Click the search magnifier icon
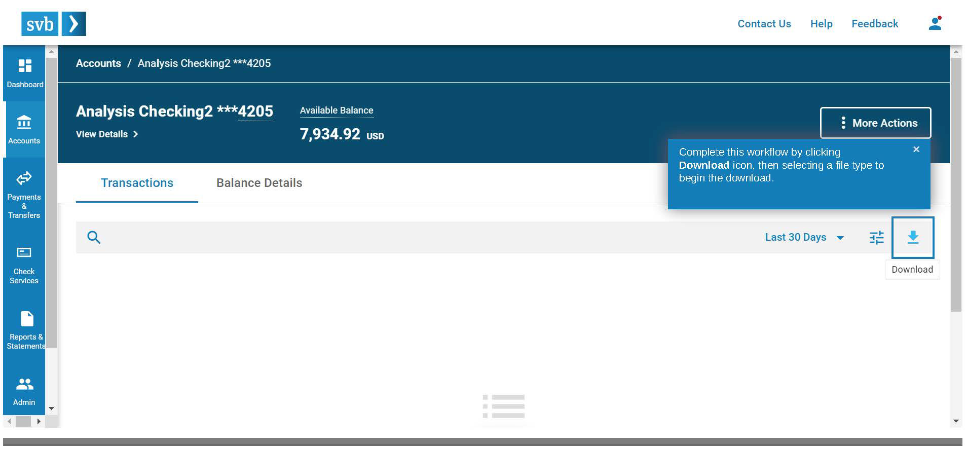 tap(94, 237)
